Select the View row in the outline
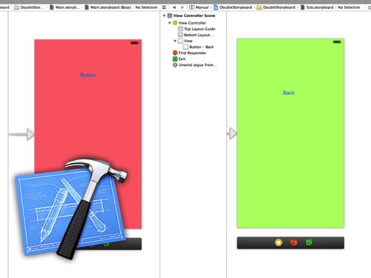The width and height of the screenshot is (371, 278). (x=185, y=41)
